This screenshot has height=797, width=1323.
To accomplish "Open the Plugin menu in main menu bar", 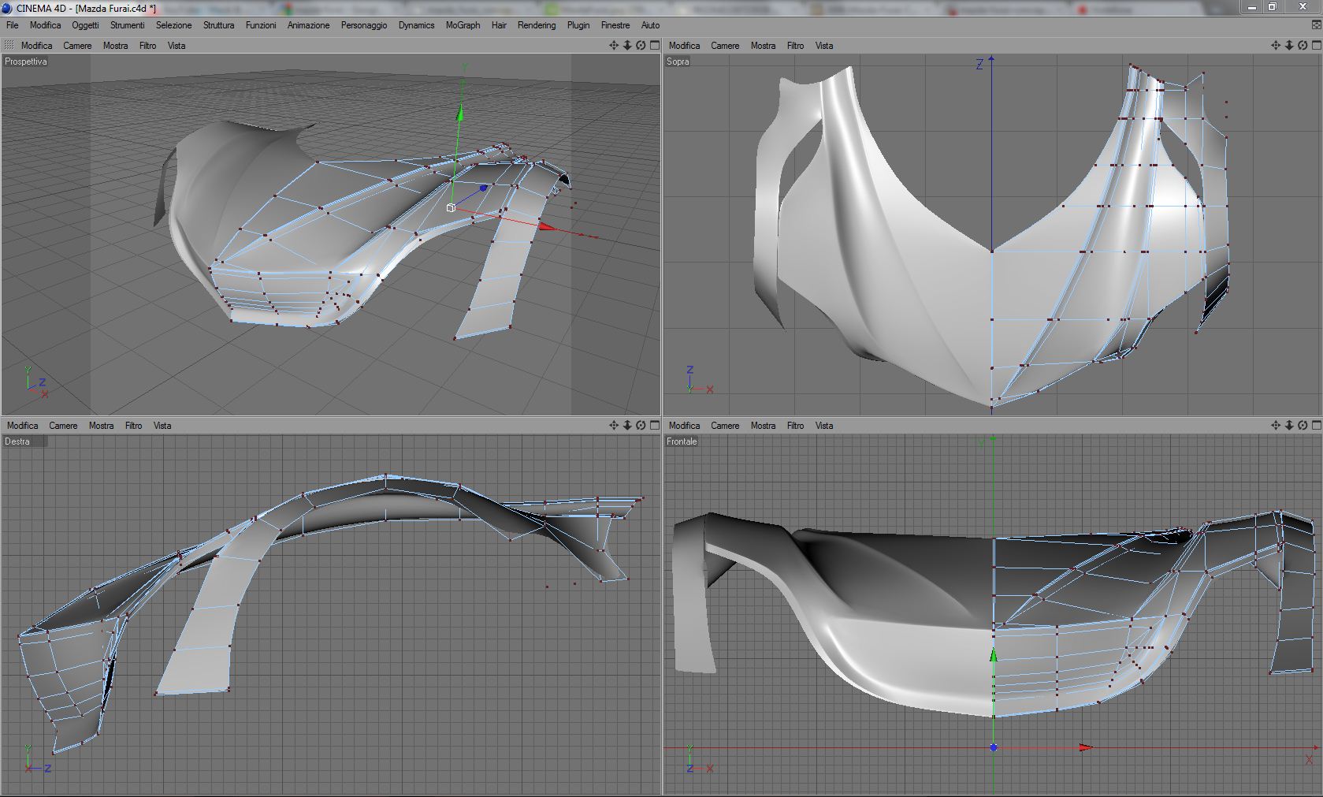I will click(578, 25).
